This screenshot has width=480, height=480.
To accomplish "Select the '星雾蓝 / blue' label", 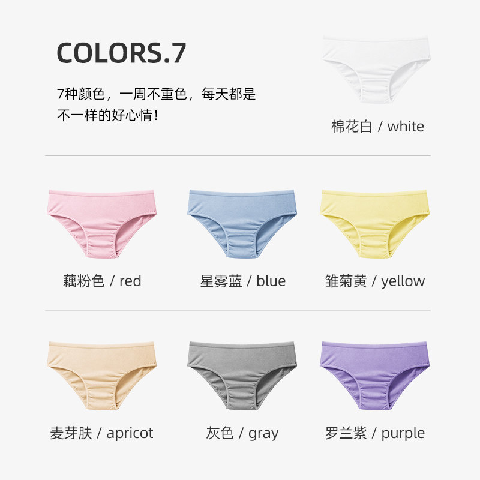I will click(243, 281).
